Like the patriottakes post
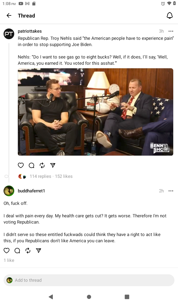 point(21,165)
